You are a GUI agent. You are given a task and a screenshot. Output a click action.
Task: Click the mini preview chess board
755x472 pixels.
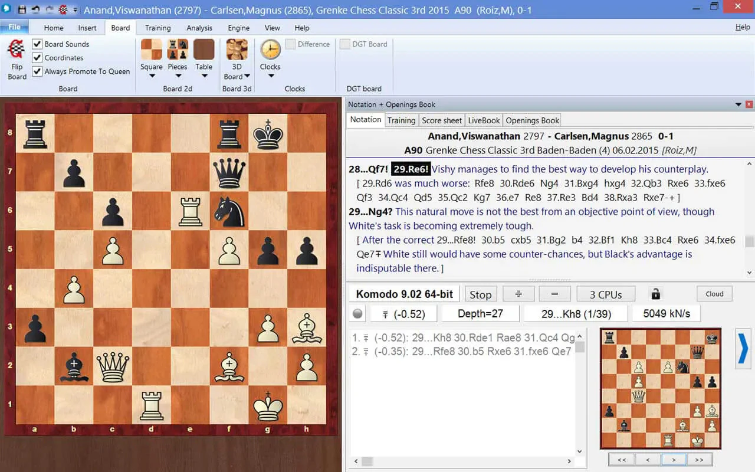coord(661,388)
